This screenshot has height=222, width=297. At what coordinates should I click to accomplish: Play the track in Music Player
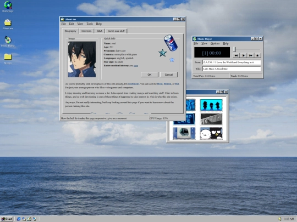pos(244,55)
